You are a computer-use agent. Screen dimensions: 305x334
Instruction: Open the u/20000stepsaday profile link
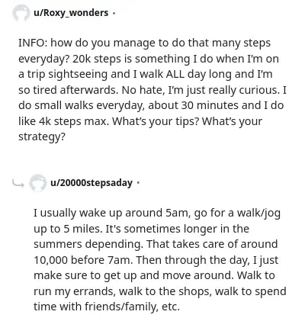click(91, 183)
